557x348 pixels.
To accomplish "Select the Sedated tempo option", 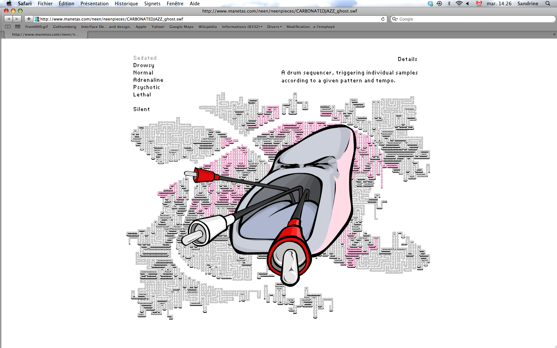I will [145, 58].
